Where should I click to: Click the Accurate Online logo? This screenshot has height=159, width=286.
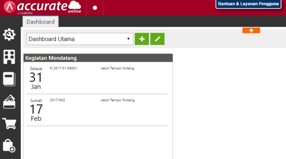pos(42,7)
